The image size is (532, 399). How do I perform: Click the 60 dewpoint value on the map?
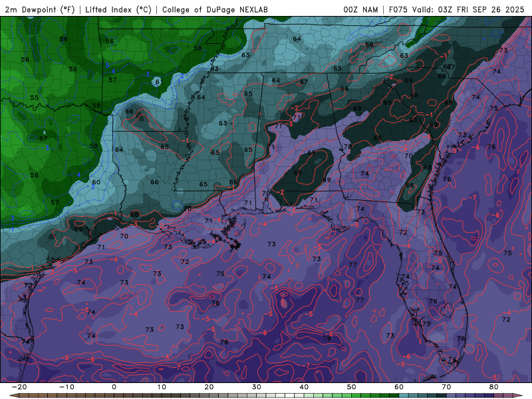(x=96, y=182)
